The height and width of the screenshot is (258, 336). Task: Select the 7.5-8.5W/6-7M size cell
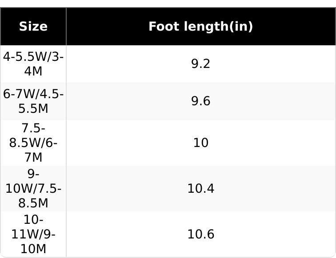click(x=33, y=143)
